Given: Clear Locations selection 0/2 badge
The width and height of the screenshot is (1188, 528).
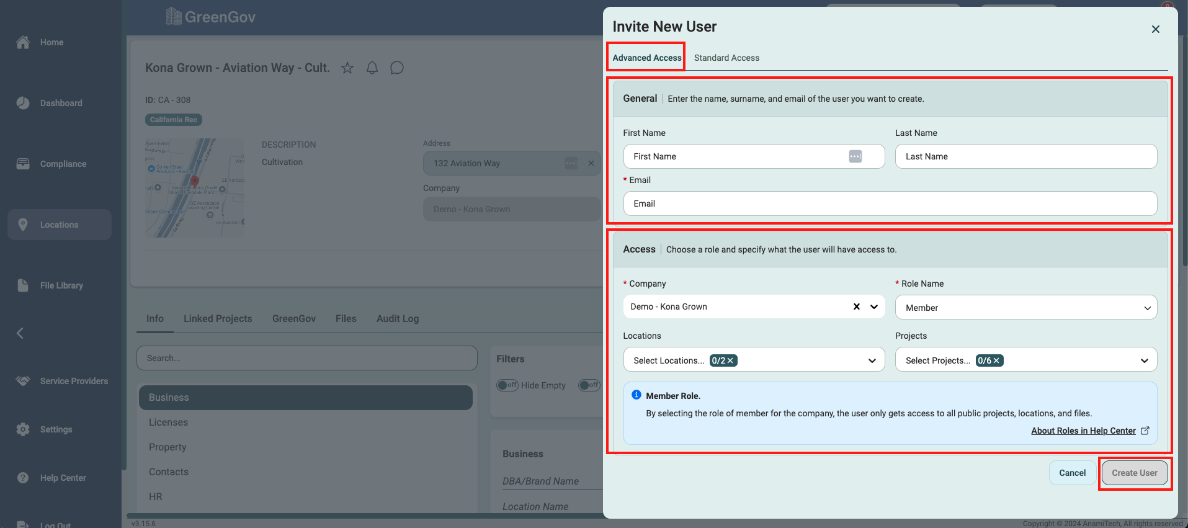Looking at the screenshot, I should (x=731, y=361).
